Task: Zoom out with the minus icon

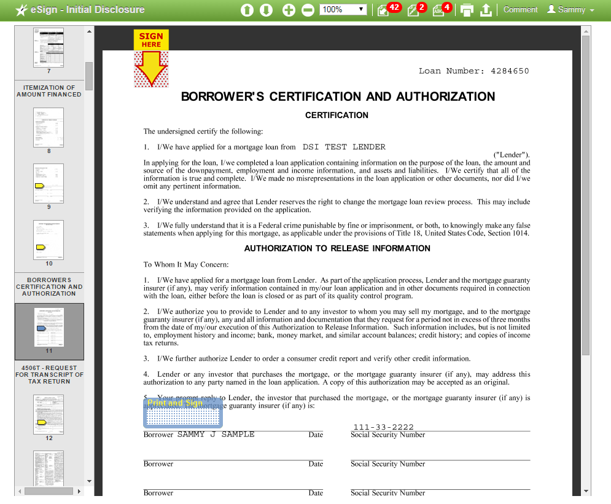Action: pos(308,10)
